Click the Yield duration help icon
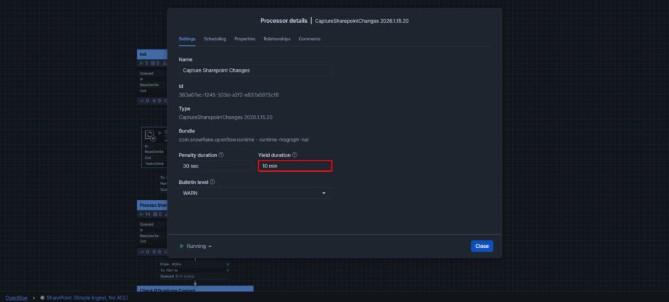The width and height of the screenshot is (669, 302). (x=295, y=155)
